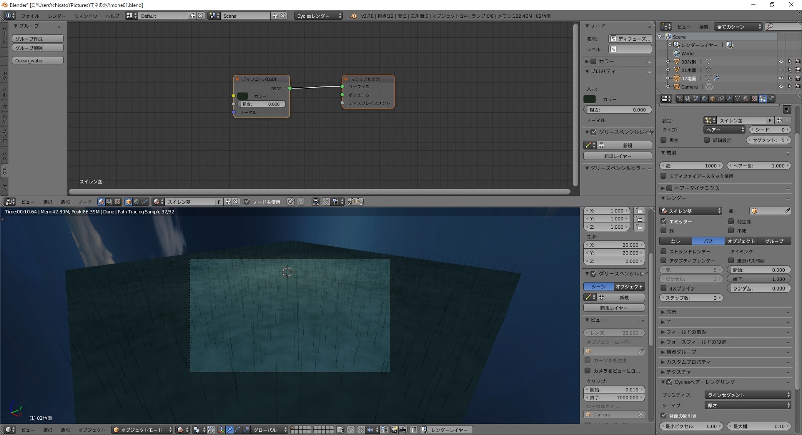
Task: Open the Render camera properties tab
Action: (679, 99)
